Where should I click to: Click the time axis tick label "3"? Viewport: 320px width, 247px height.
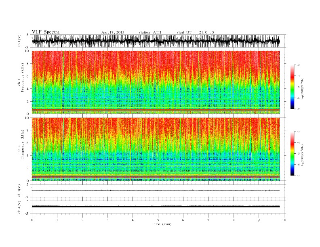coord(107,220)
